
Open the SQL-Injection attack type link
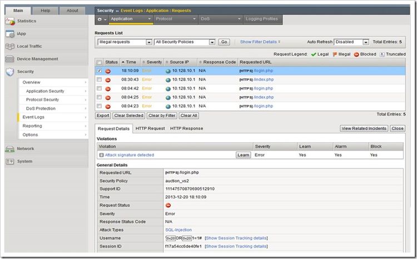(178, 230)
